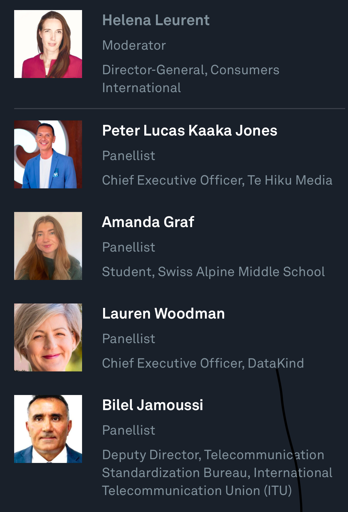
Task: Click the photo beside Bilel Jamoussi's name
Action: [x=48, y=429]
